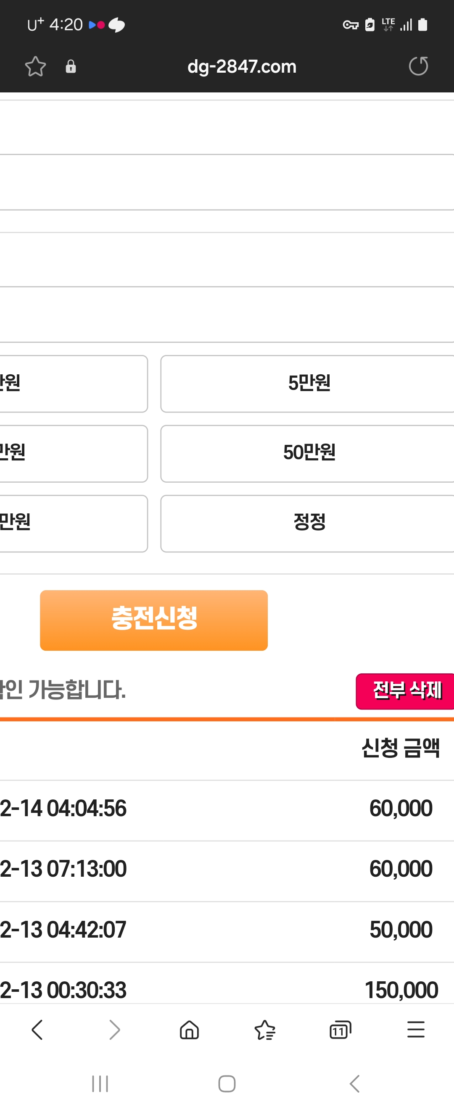The height and width of the screenshot is (1109, 454).
Task: Click the red 전부 삭제 button
Action: (405, 691)
